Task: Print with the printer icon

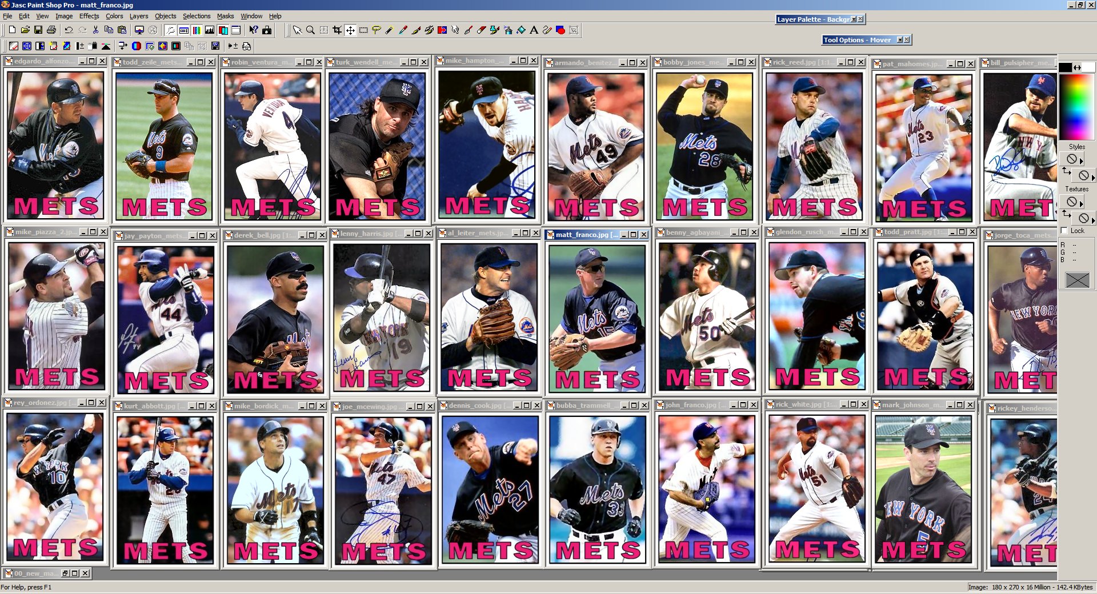Action: 51,30
